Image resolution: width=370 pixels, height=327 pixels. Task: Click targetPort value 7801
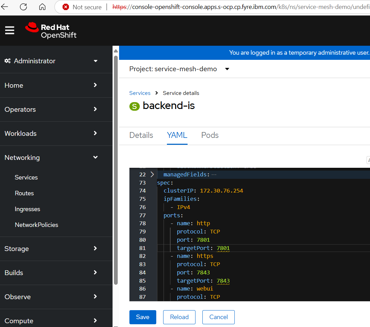(223, 248)
